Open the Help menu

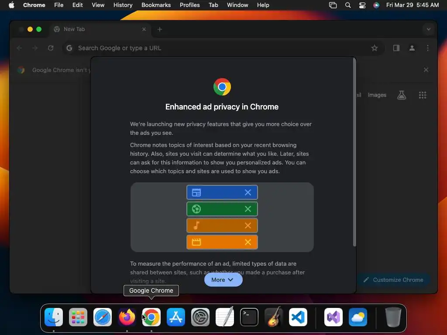point(263,5)
